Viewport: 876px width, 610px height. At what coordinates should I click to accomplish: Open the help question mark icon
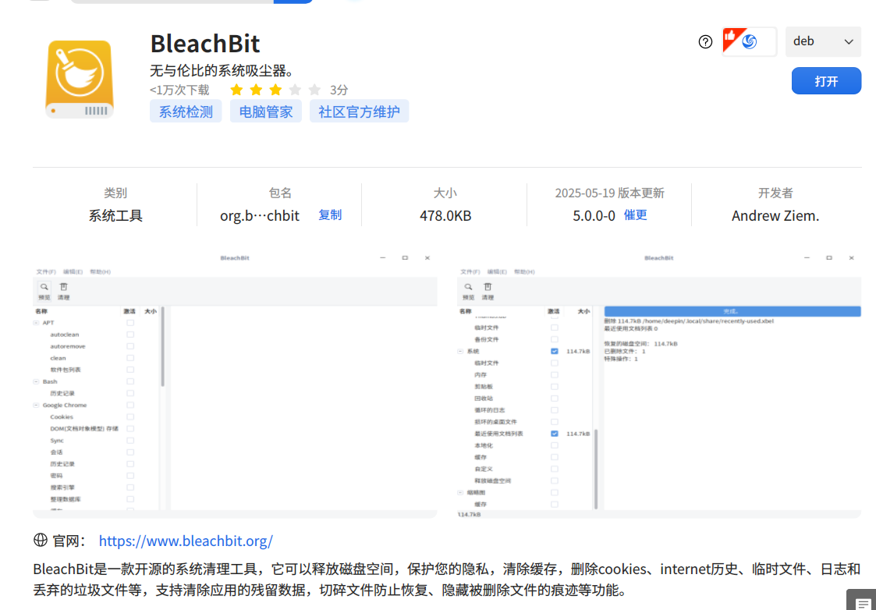point(706,42)
